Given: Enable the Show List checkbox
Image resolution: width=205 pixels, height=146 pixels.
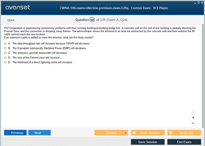Looking at the screenshot, I should 171,133.
